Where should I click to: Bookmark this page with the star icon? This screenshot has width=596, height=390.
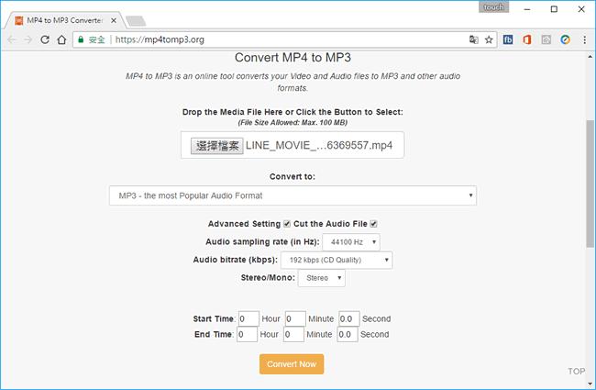pos(489,39)
